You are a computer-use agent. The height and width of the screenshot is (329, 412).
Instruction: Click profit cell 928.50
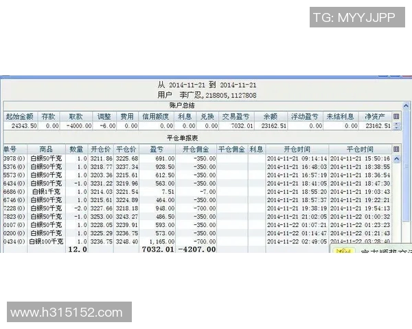point(165,167)
